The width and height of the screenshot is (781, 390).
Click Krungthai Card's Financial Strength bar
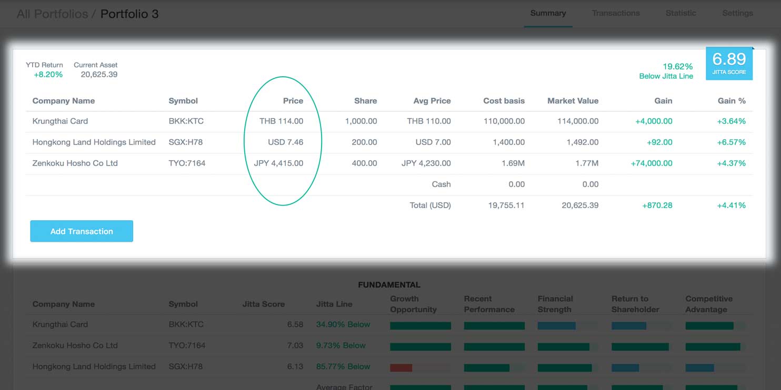coord(556,326)
